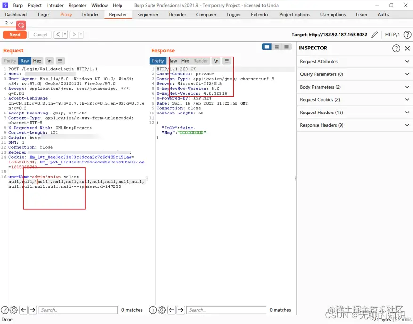The image size is (413, 324).
Task: Close the Inspector panel
Action: tap(407, 48)
